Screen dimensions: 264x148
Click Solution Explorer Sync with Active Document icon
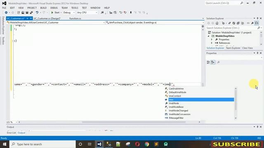[229, 23]
